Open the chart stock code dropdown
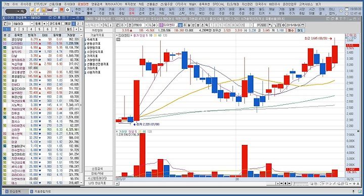 click(146, 25)
